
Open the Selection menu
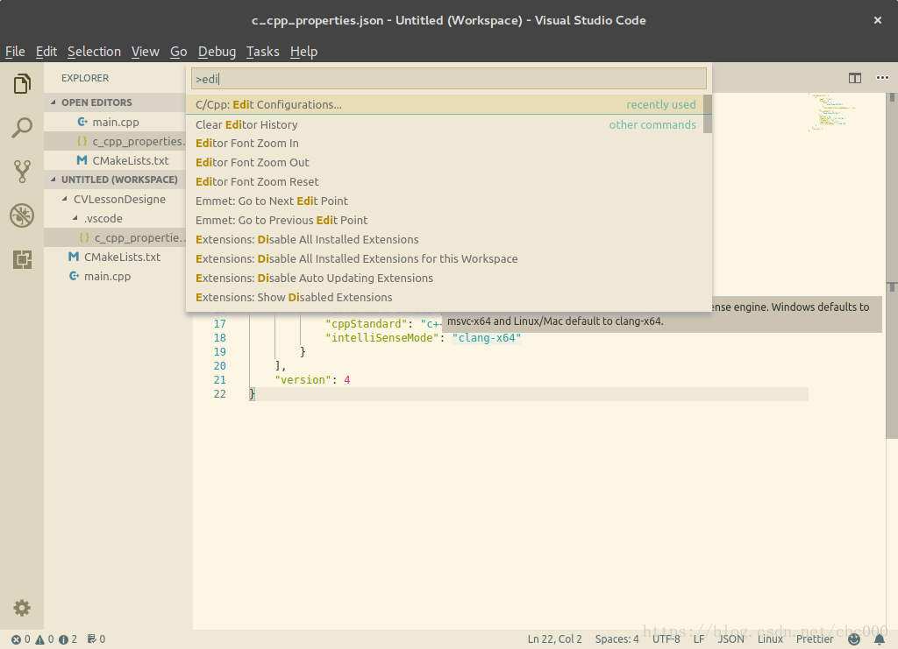point(94,52)
